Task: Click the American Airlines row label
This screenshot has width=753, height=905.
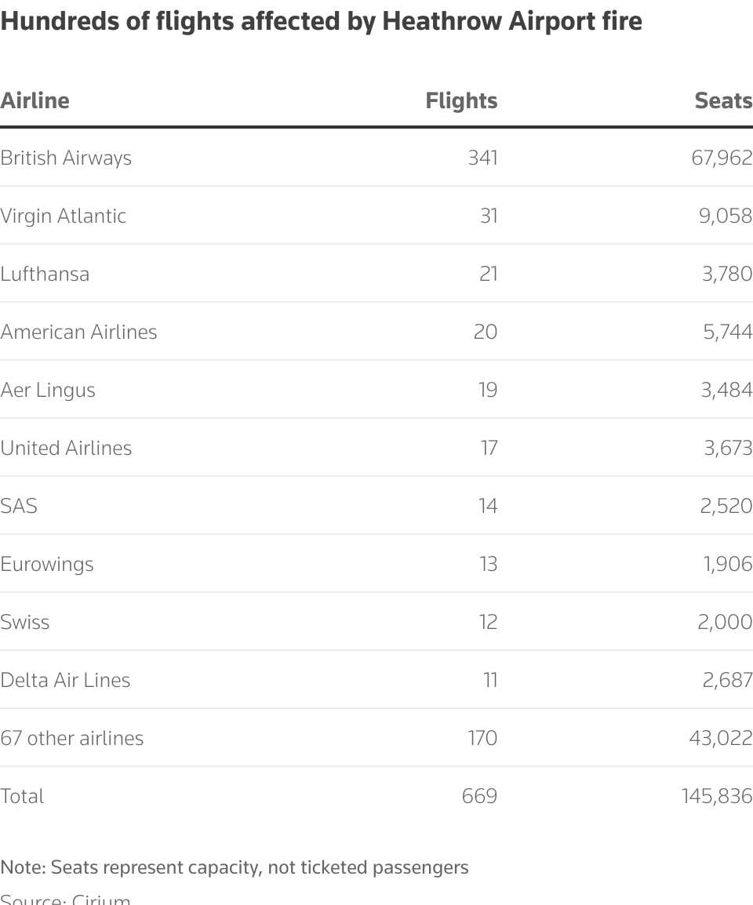Action: click(x=78, y=332)
